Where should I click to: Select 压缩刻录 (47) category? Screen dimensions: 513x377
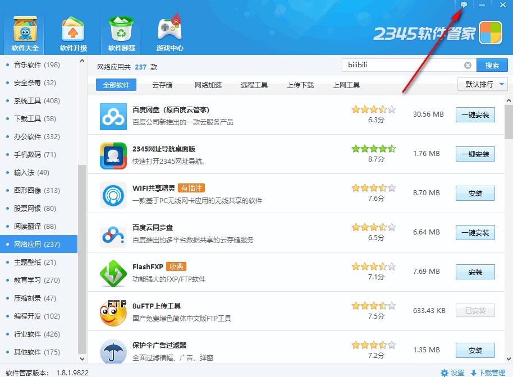pos(39,298)
